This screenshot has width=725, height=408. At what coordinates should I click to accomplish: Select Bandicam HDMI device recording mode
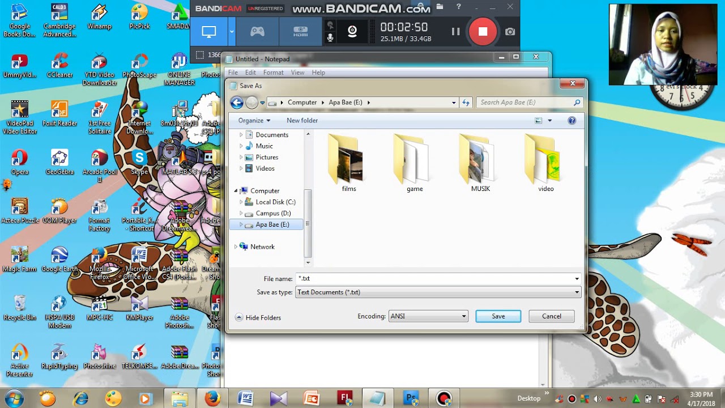click(x=301, y=32)
